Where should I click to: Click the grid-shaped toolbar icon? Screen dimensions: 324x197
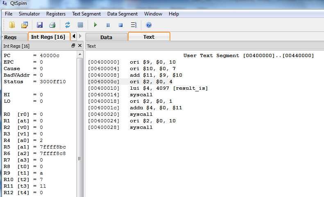80,25
